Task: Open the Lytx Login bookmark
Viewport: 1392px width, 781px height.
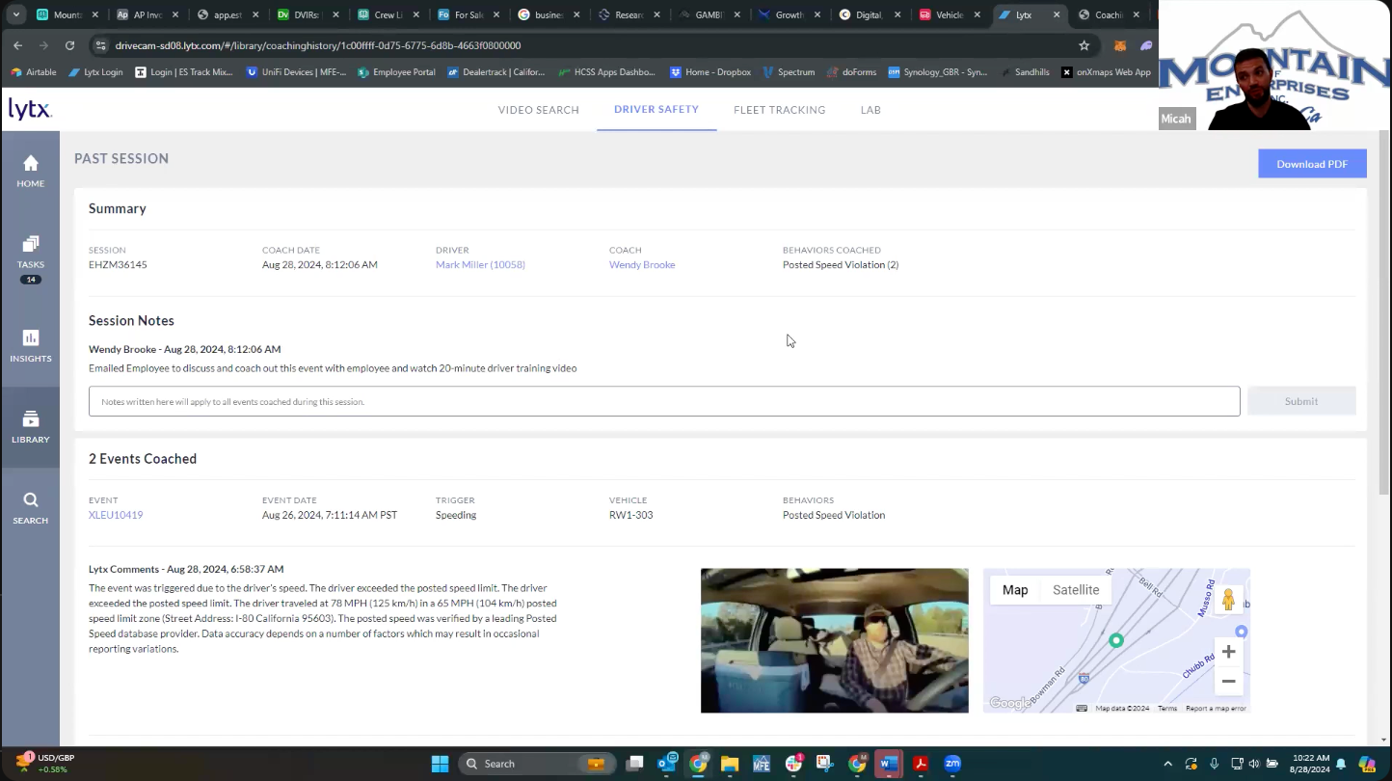Action: click(x=95, y=72)
